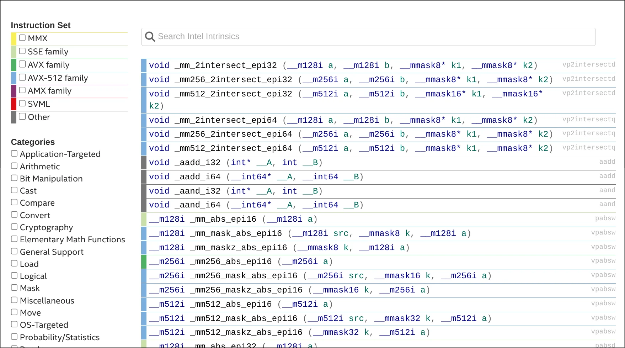The image size is (625, 348).
Task: Check the Convert category
Action: [14, 215]
